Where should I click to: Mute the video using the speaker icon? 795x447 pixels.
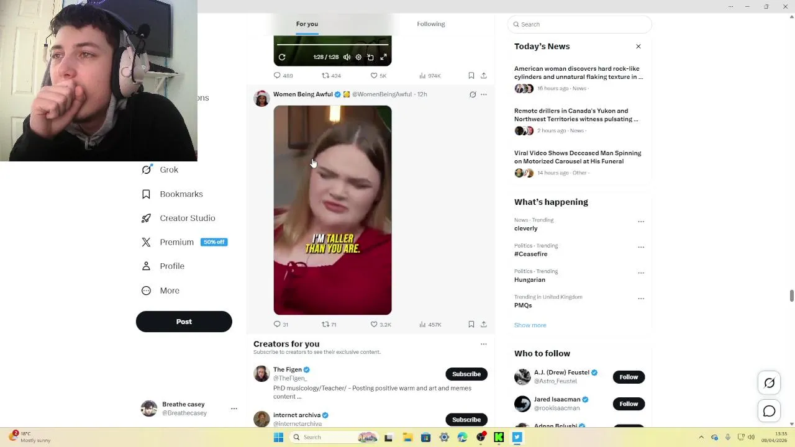pyautogui.click(x=347, y=57)
